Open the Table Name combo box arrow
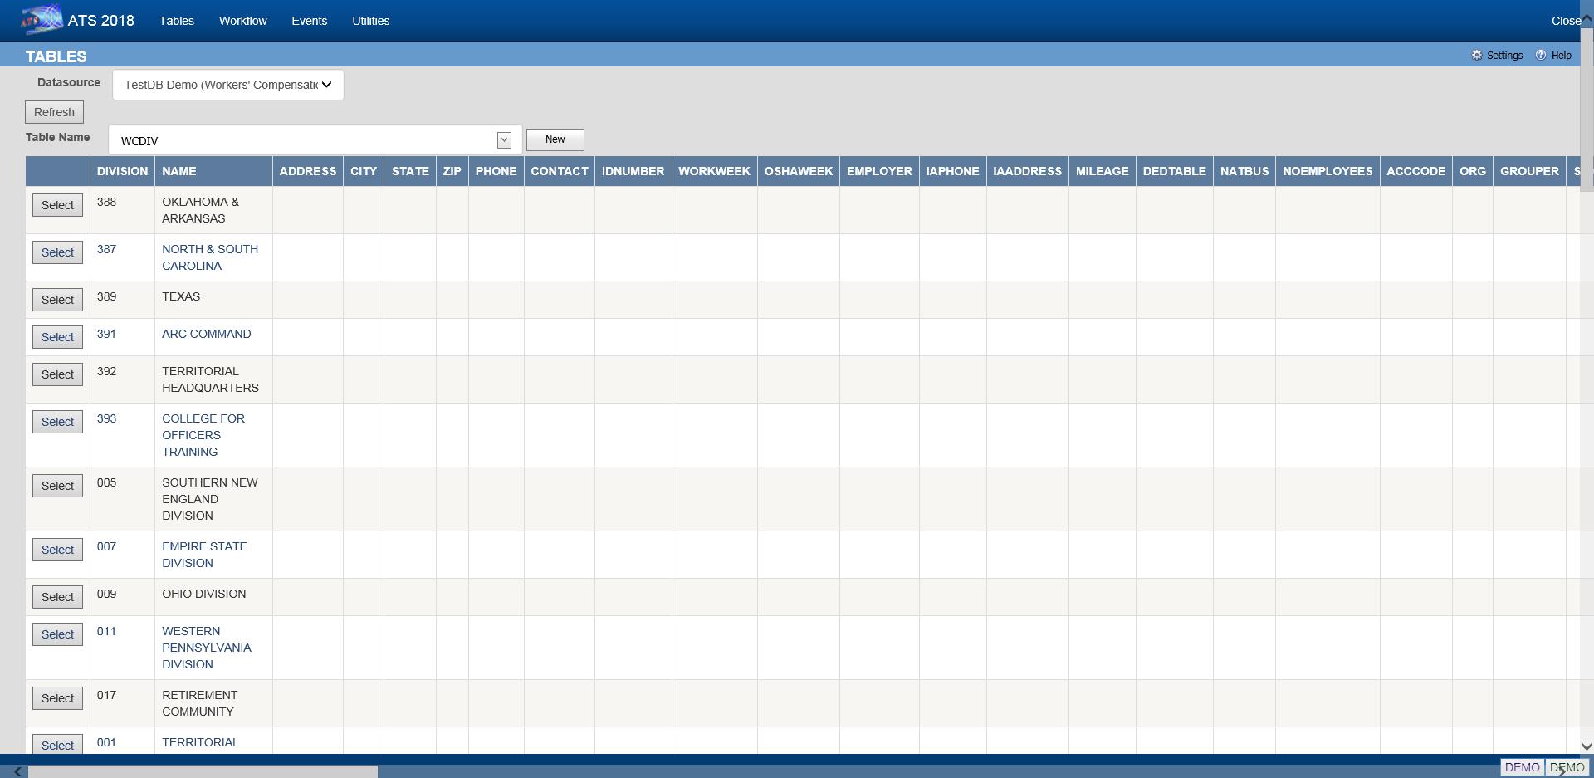Viewport: 1594px width, 778px height. 504,140
